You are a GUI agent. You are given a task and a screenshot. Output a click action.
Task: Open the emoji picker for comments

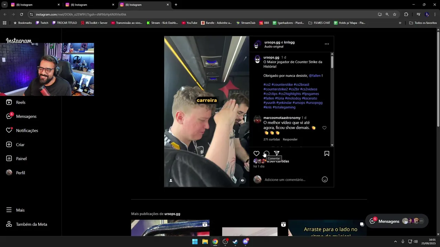[x=324, y=179]
